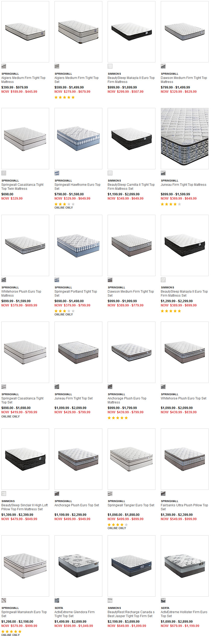Select the swatch under Algiers Medium Firm Mattress
The width and height of the screenshot is (211, 636).
point(4,66)
